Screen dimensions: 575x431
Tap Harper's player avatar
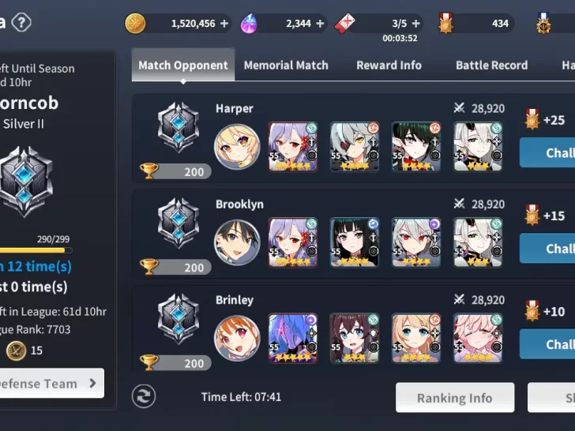click(237, 147)
